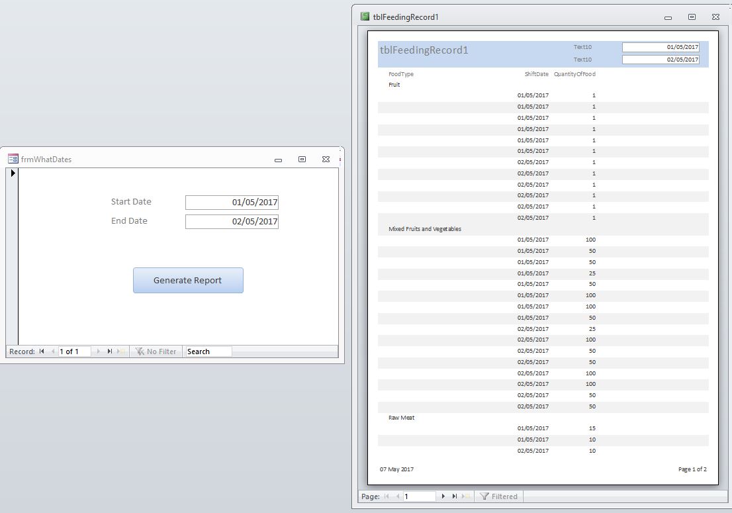This screenshot has width=732, height=513.
Task: Click the End Date label
Action: (x=129, y=221)
